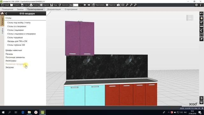Click the 'C' button in right toolbar

(201, 31)
